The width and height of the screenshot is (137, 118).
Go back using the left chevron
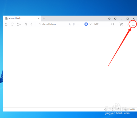[x=31, y=24]
